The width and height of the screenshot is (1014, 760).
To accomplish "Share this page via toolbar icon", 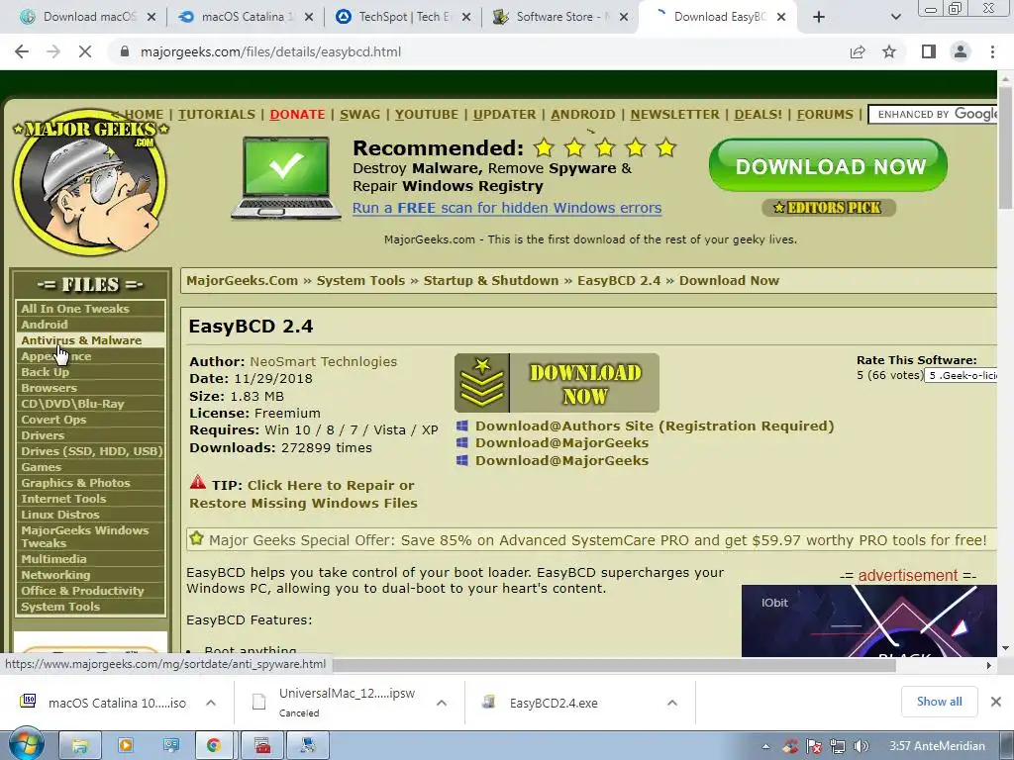I will (858, 51).
